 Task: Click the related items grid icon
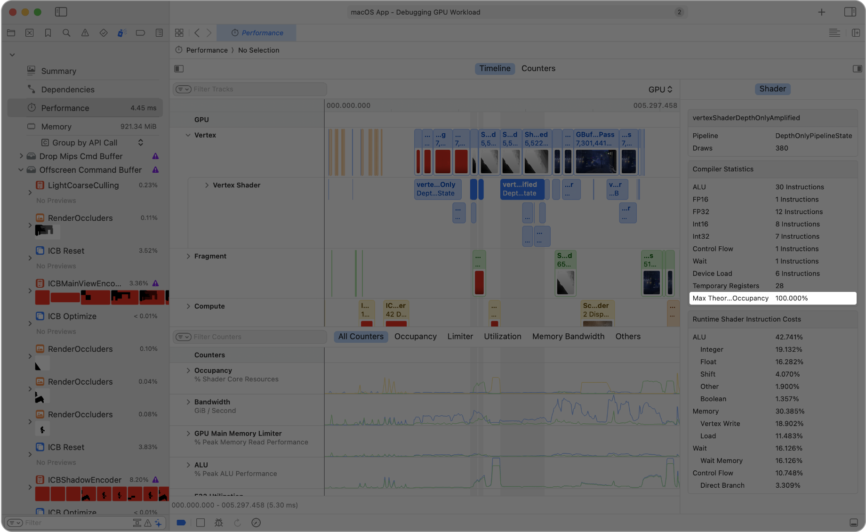(x=179, y=33)
